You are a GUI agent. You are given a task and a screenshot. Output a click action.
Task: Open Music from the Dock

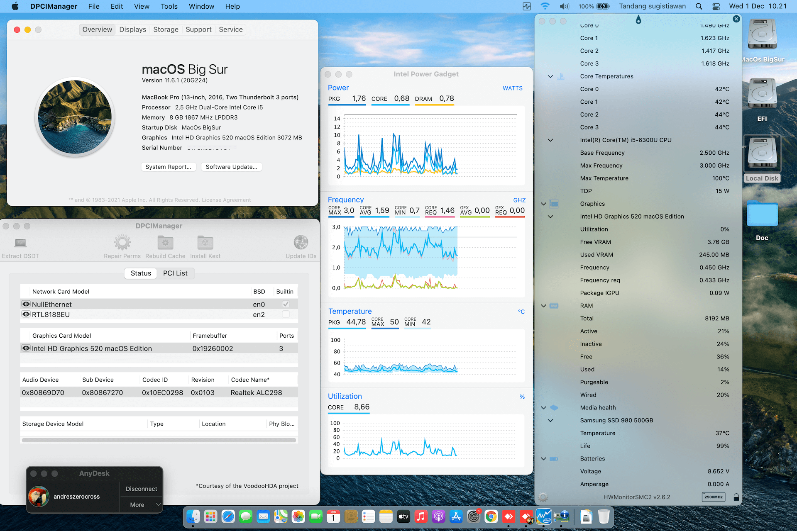[x=421, y=516]
